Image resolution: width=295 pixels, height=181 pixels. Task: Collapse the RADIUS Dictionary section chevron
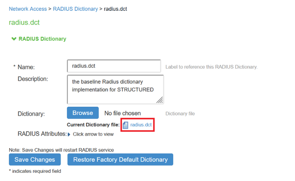coord(14,39)
